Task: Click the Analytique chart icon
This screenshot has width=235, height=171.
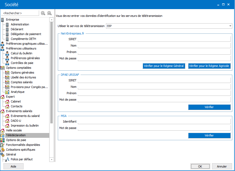Action: [7, 92]
